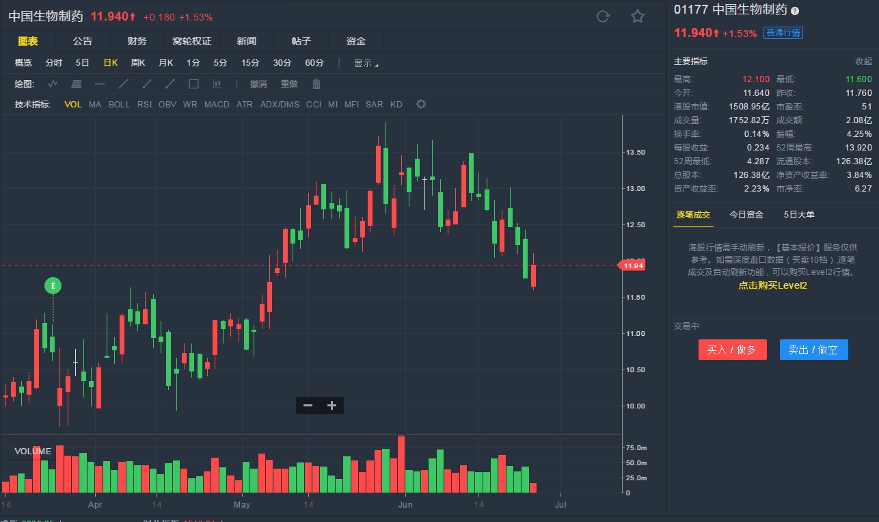This screenshot has height=522, width=879.
Task: Select the zigzag wave drawing tool
Action: pos(53,84)
